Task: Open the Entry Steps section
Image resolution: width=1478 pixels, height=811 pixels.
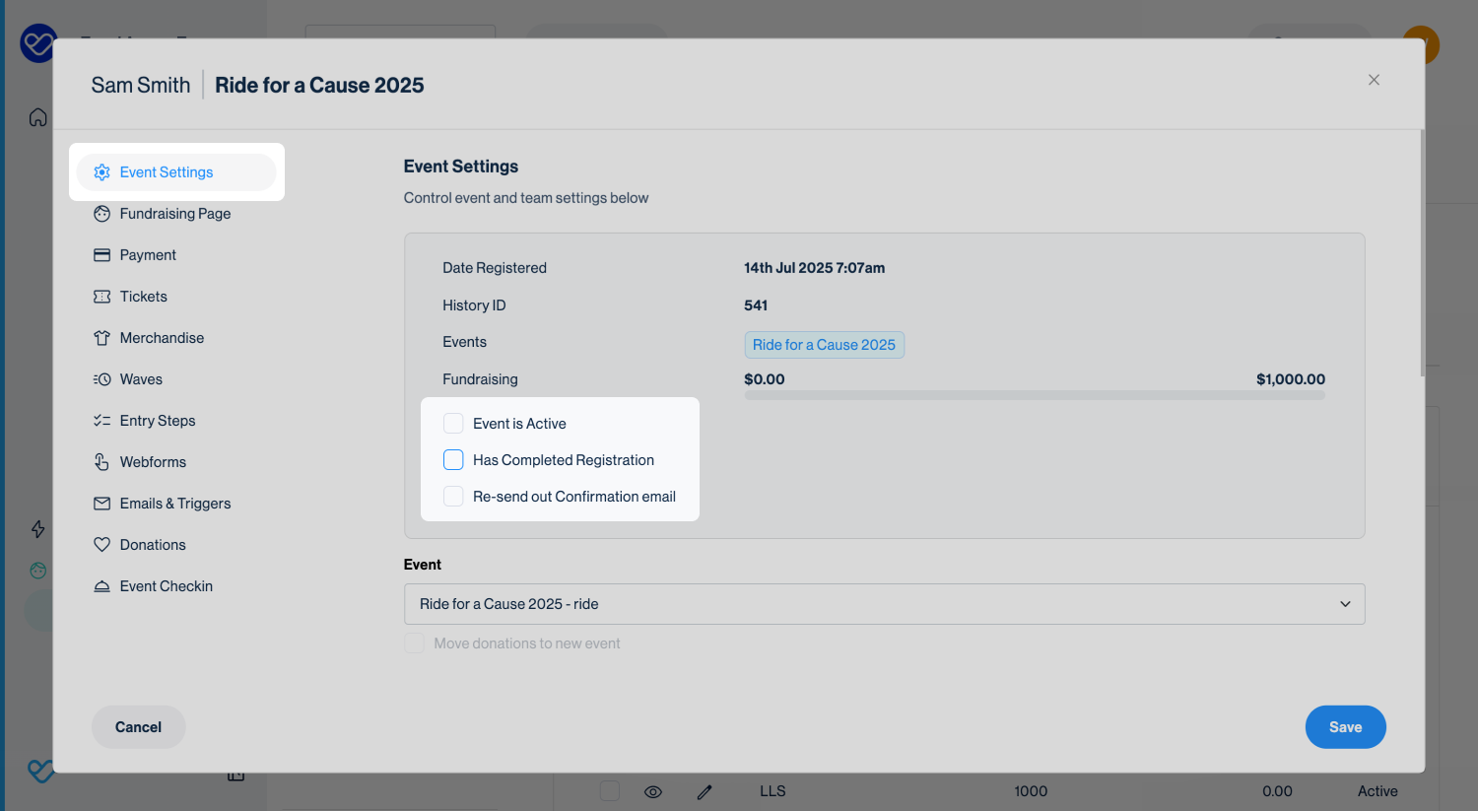Action: [157, 421]
